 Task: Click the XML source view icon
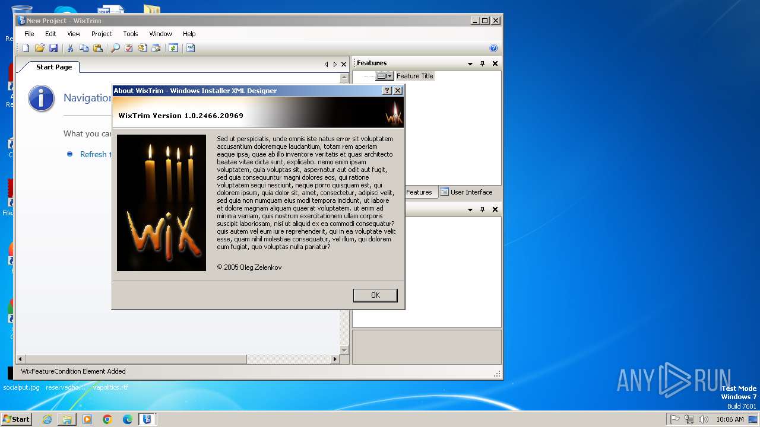(190, 48)
